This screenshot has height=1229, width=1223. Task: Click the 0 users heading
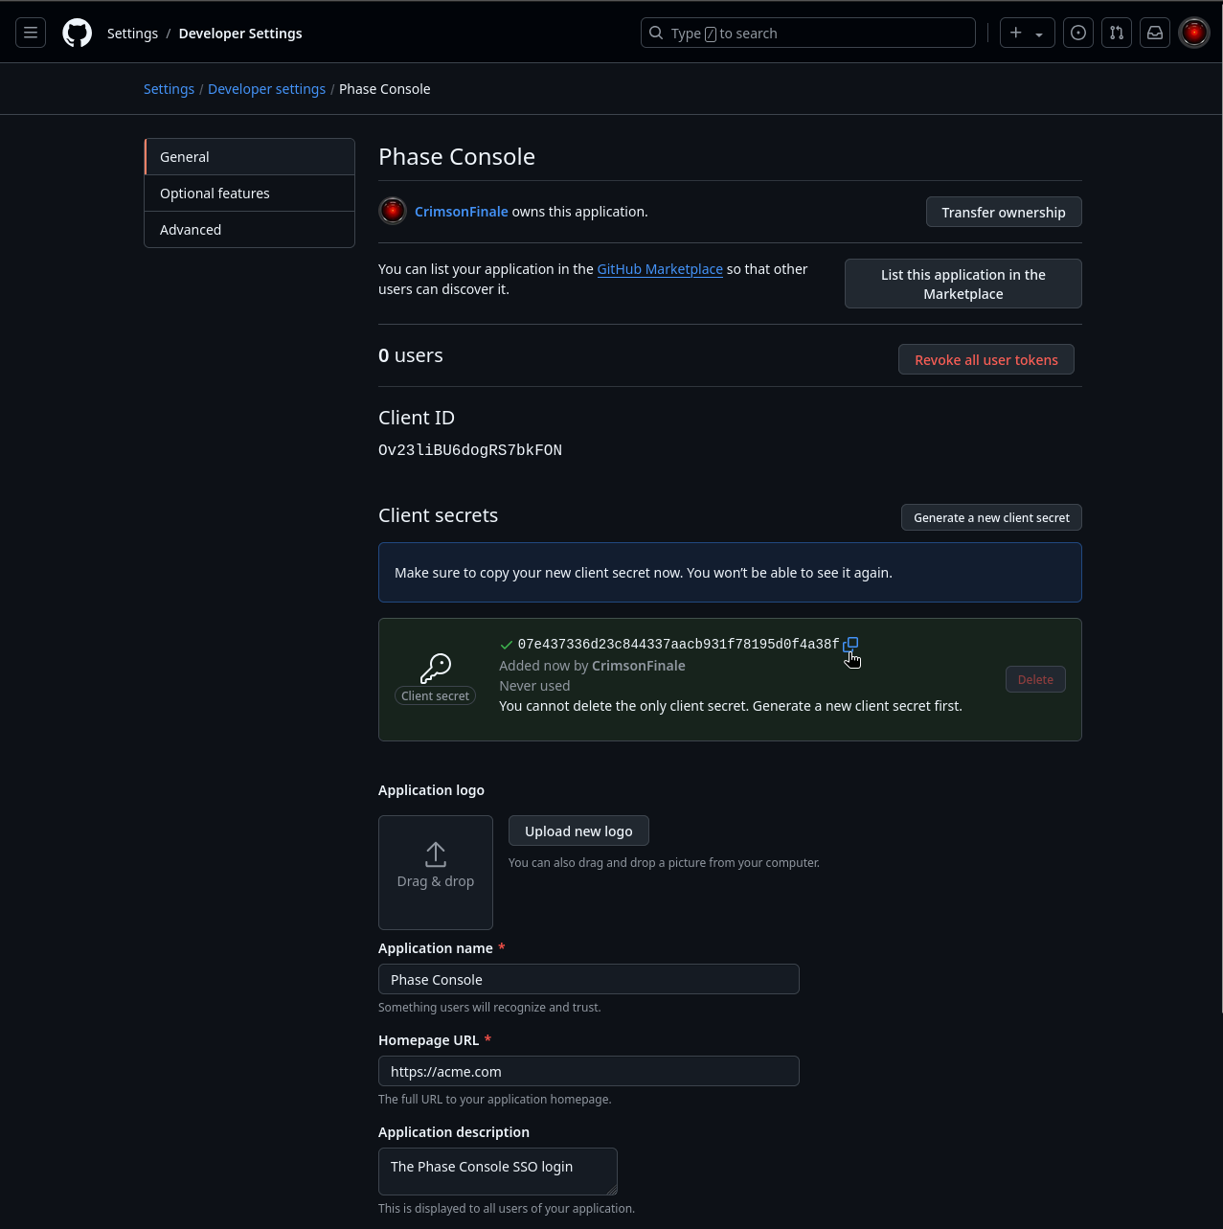[x=411, y=355]
